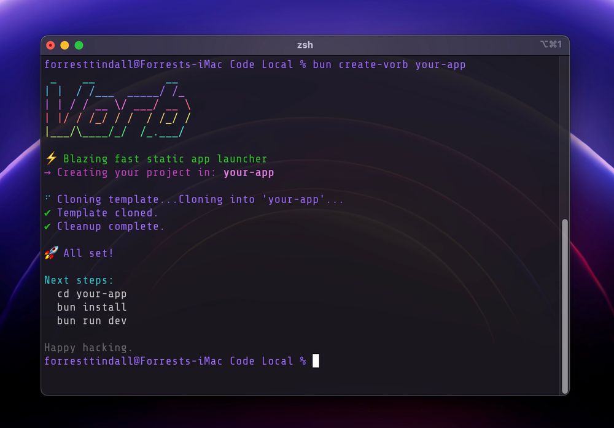
Task: Click the checkmark next to Cleanup complete
Action: point(47,226)
